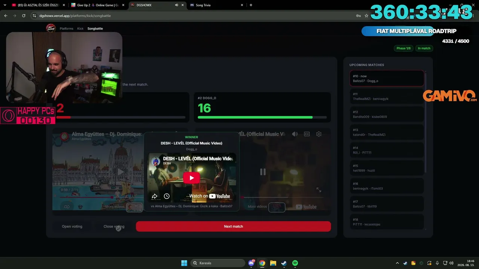This screenshot has height=269, width=479.
Task: Play the Alma Együttes video on the left
Action: coord(120,172)
